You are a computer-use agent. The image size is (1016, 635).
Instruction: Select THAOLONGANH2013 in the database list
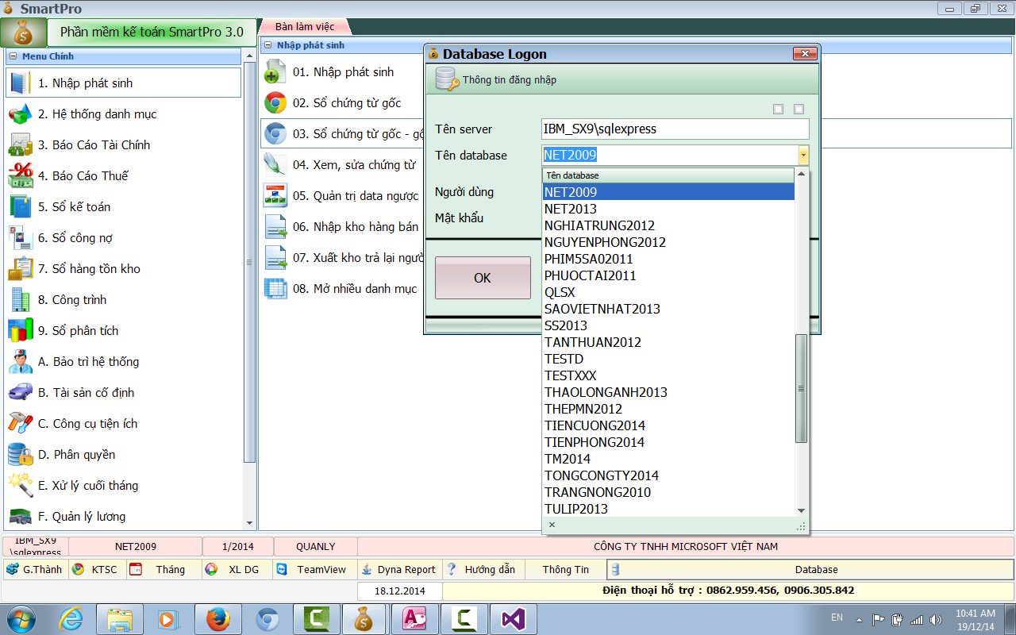pyautogui.click(x=668, y=392)
